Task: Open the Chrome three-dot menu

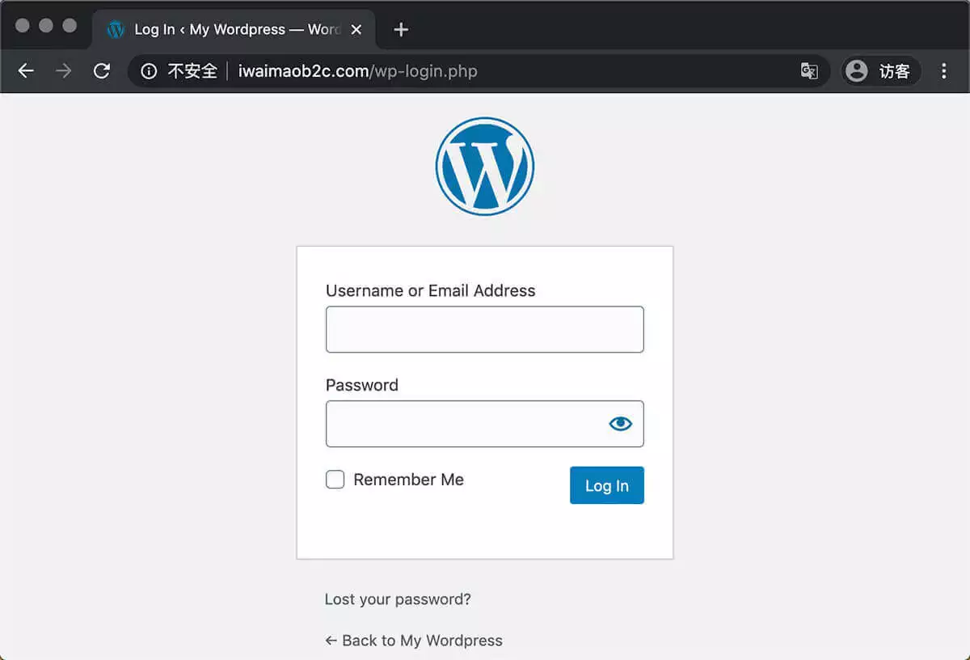Action: point(944,70)
